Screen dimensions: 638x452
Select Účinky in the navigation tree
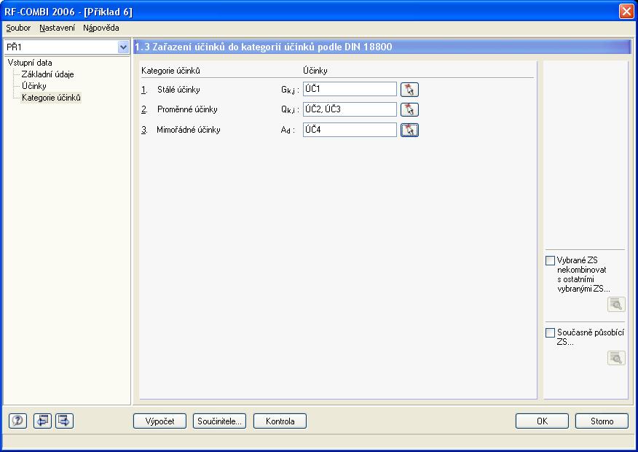(x=34, y=86)
